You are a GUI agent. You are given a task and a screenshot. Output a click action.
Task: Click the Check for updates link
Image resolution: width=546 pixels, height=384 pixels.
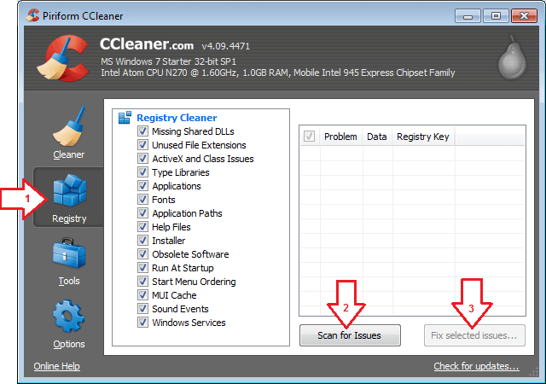(x=476, y=366)
